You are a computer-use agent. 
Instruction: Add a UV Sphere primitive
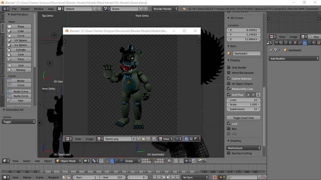tap(19, 40)
